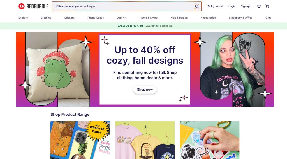Screen dimensions: 287x159
Task: Open the Sell your art link
Action: click(x=216, y=6)
